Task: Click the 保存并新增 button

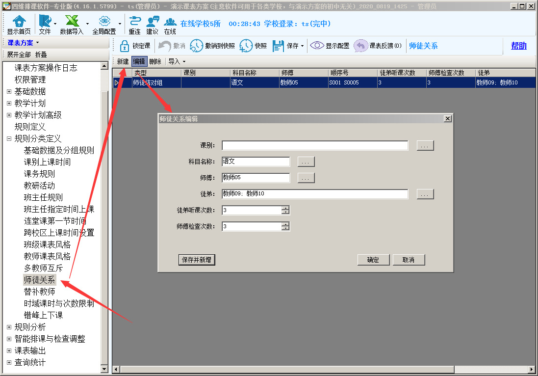Action: click(x=197, y=260)
